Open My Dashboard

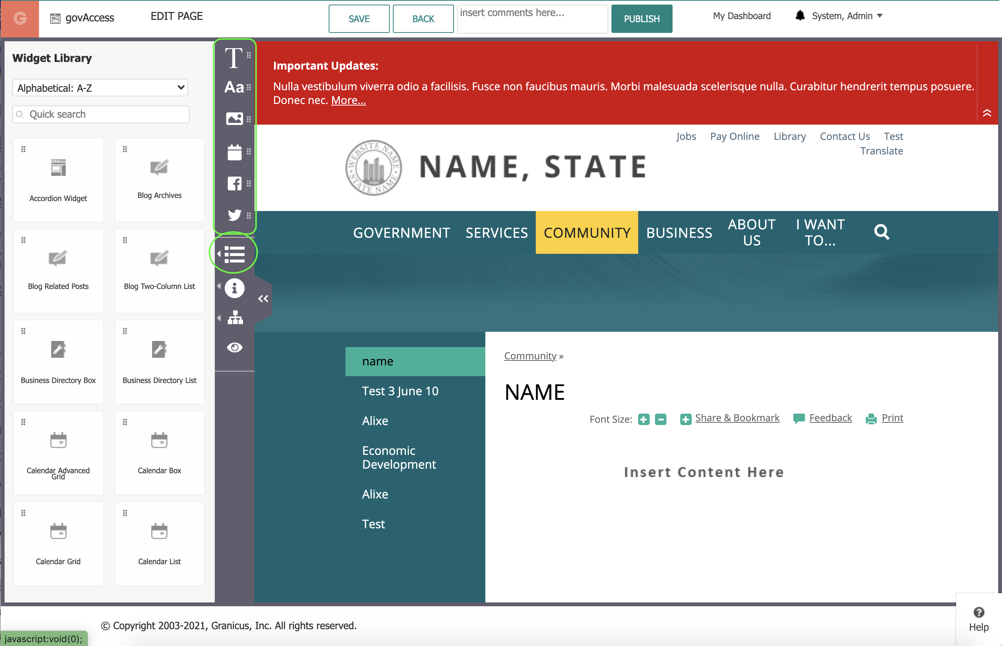[742, 16]
